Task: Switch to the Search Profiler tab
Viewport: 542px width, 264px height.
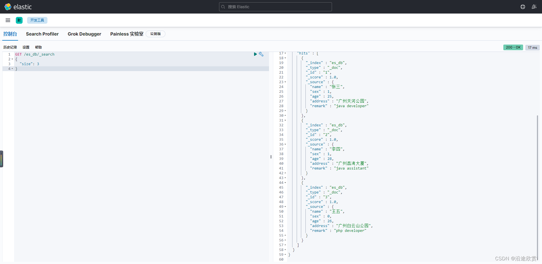Action: tap(42, 34)
